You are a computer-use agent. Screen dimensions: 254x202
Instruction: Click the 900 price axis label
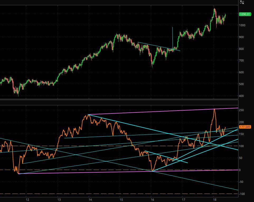(241, 37)
